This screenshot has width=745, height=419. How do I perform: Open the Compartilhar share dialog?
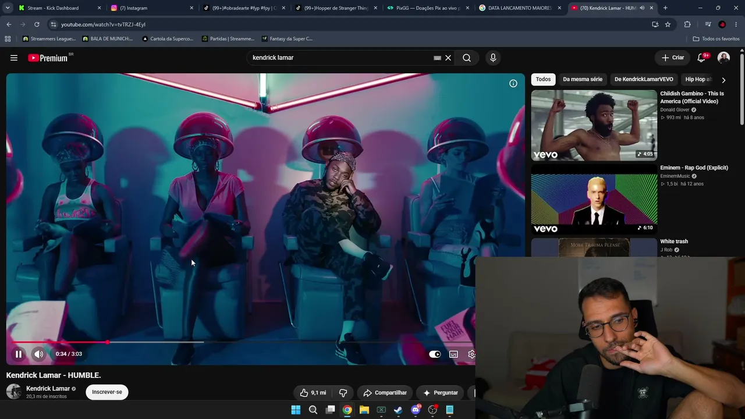(x=385, y=393)
